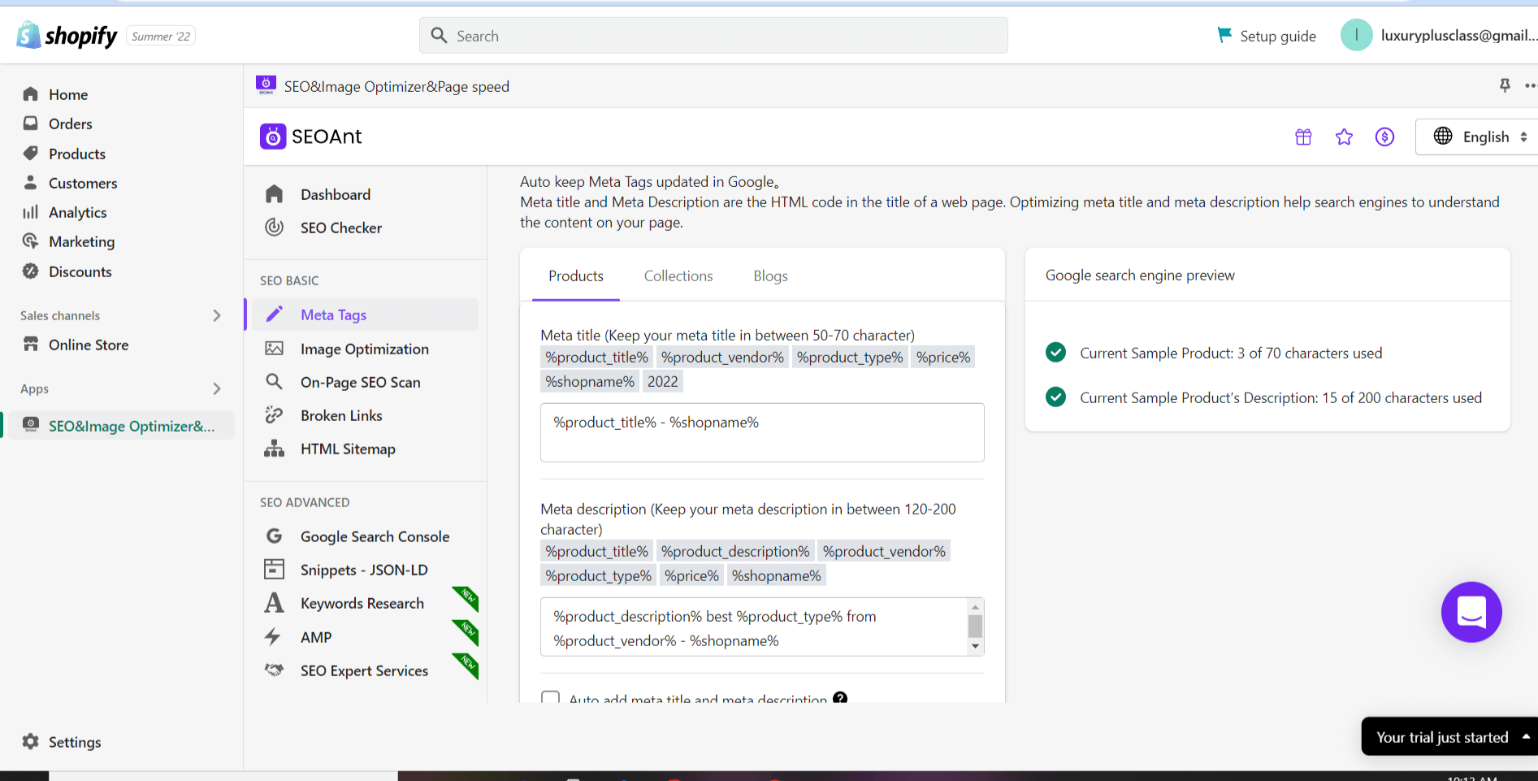Expand Sales channels chevron

(216, 315)
